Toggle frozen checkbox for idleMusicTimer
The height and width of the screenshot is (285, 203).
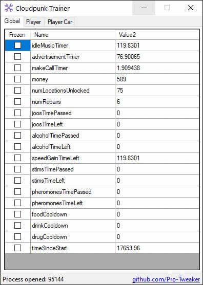[x=17, y=45]
